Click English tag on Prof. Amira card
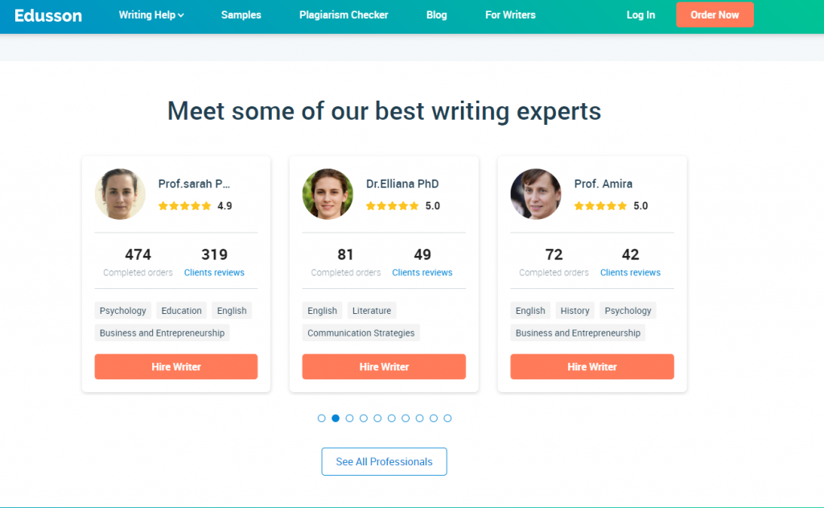The height and width of the screenshot is (508, 824). coord(530,310)
